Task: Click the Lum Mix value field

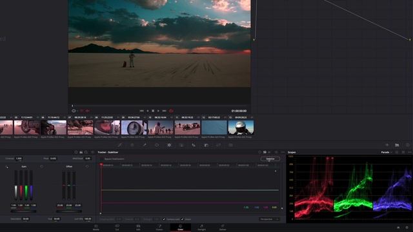Action: pyautogui.click(x=88, y=219)
